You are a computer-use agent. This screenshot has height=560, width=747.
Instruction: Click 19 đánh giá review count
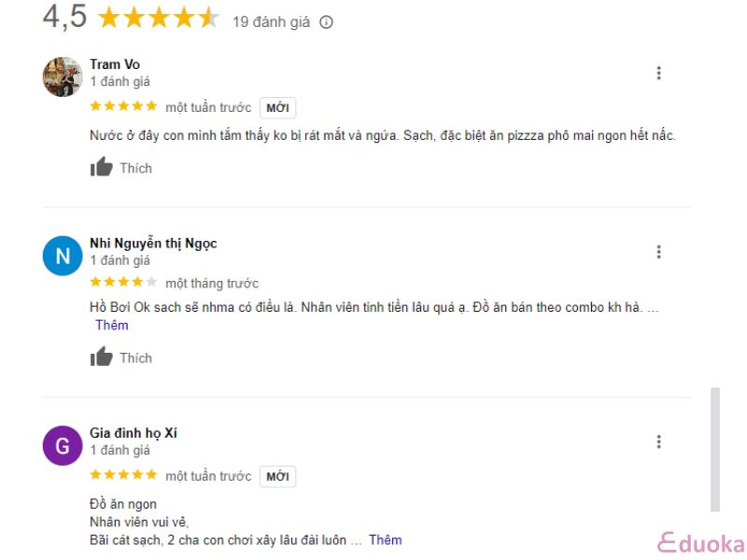click(271, 22)
